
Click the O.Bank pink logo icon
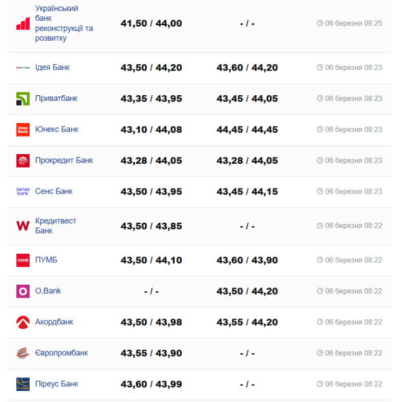pos(23,291)
